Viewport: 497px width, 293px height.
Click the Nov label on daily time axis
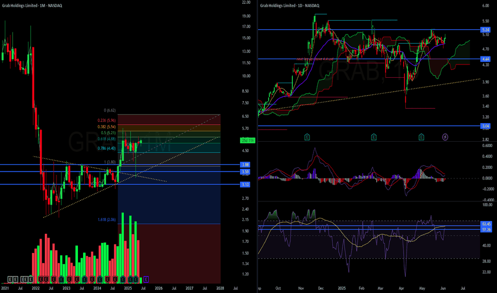(x=301, y=288)
